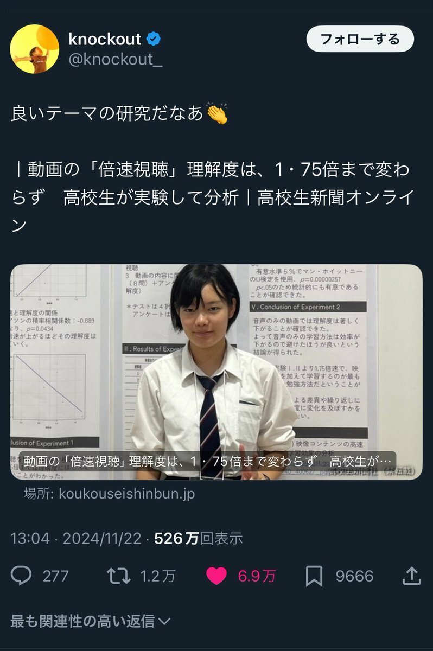Tap the repost arrows icon
The height and width of the screenshot is (651, 433).
(x=119, y=576)
